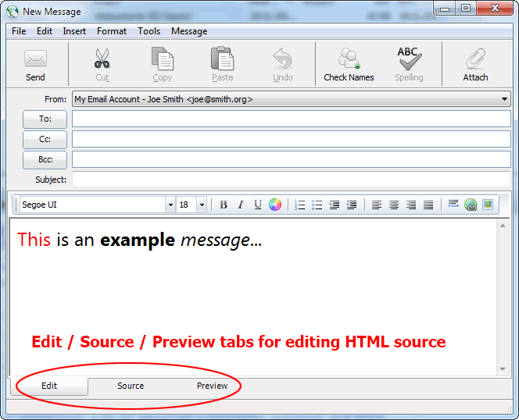Insert a numbered list
Image resolution: width=519 pixels, height=420 pixels.
click(299, 205)
